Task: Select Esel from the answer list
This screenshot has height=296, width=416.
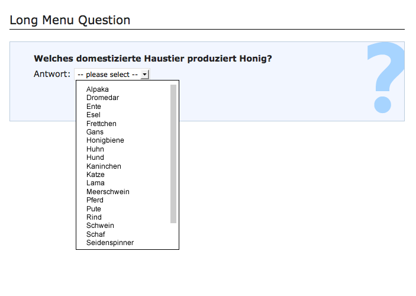Action: click(93, 115)
